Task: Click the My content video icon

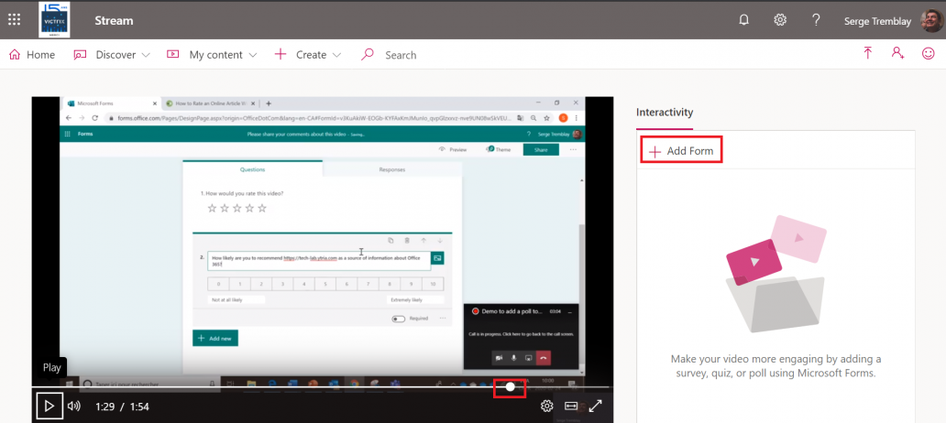Action: click(x=173, y=55)
